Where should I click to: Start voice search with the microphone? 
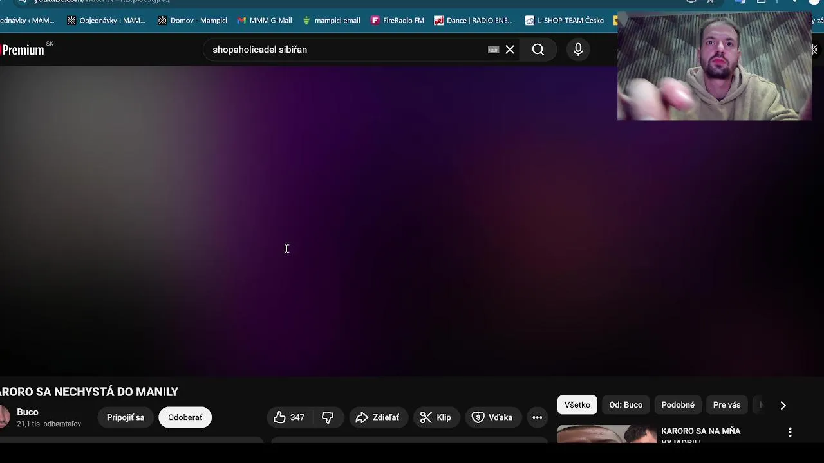tap(578, 50)
